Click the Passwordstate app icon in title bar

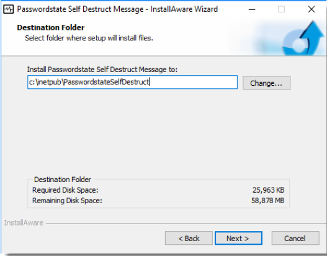coord(8,9)
